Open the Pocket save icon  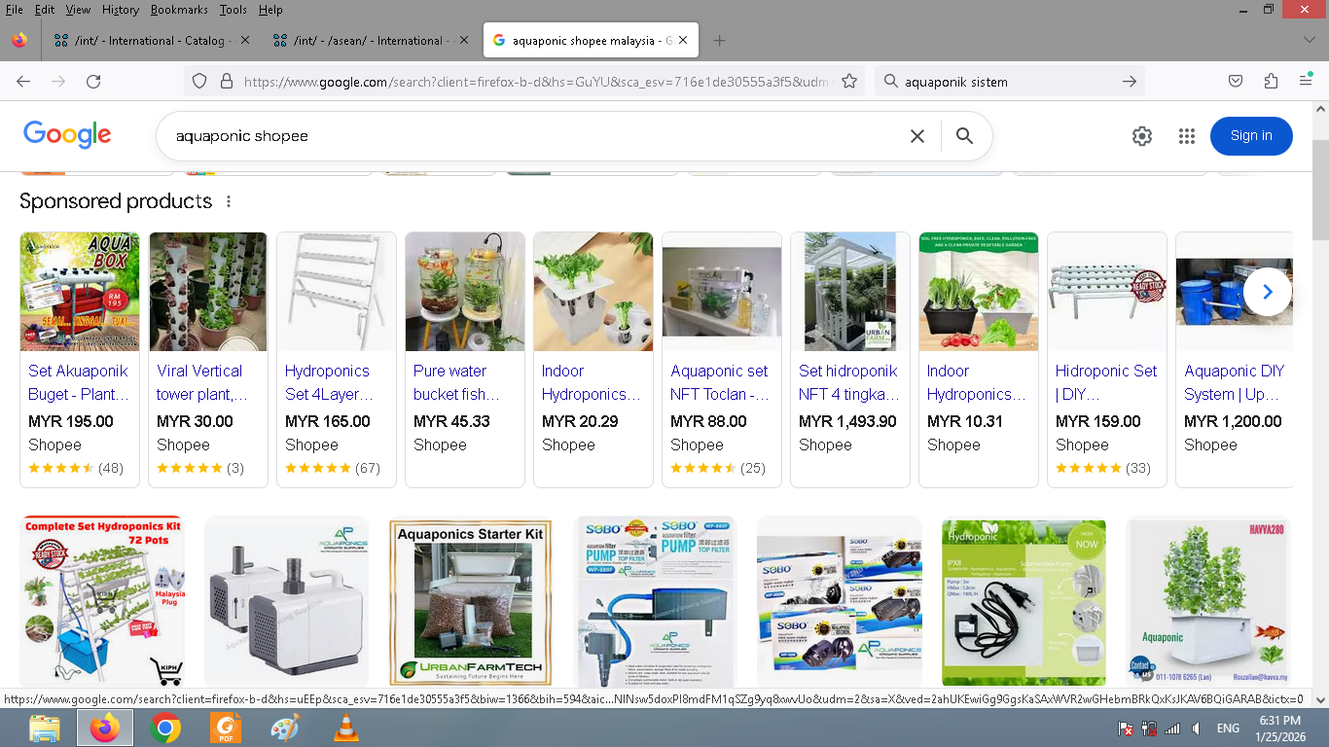1236,82
